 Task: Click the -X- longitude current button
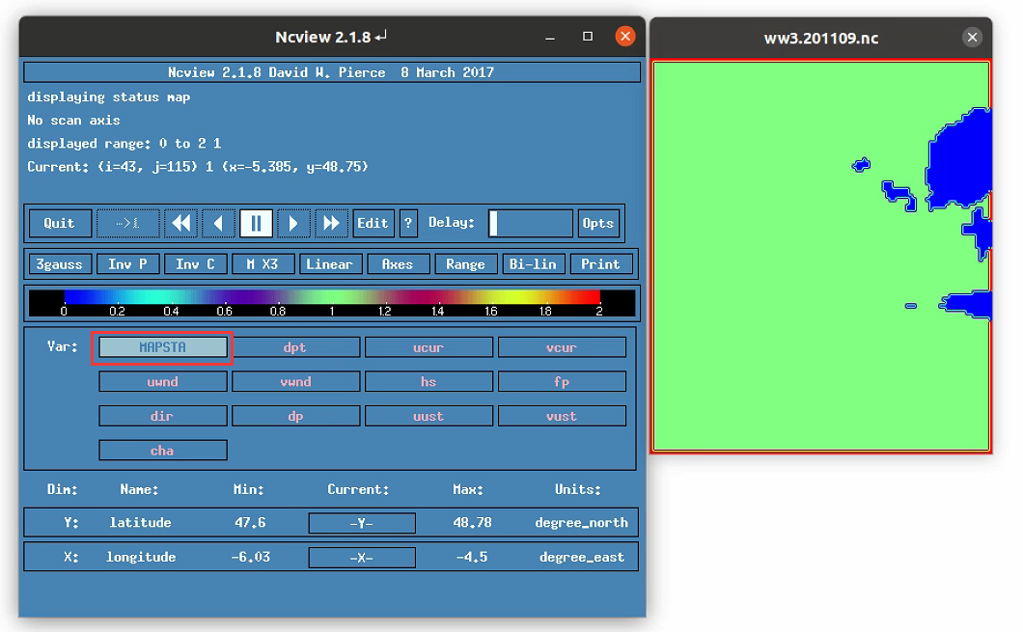(362, 558)
